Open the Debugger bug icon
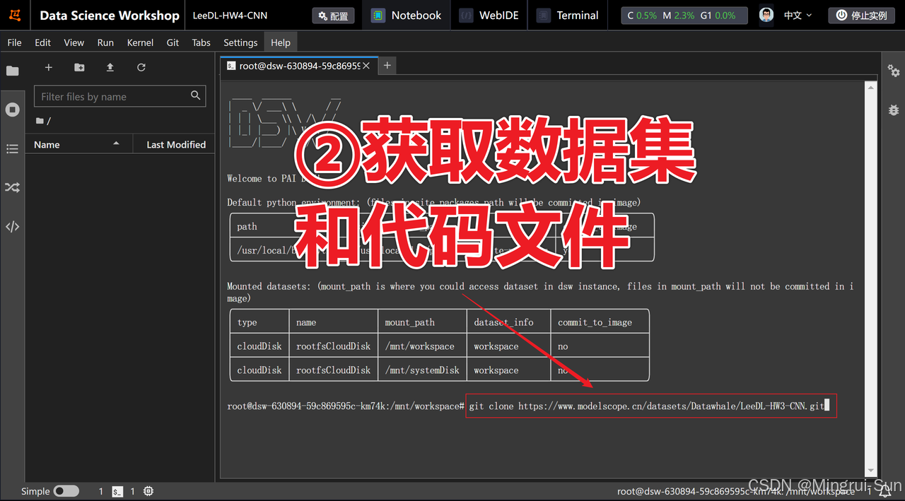905x501 pixels. (894, 110)
